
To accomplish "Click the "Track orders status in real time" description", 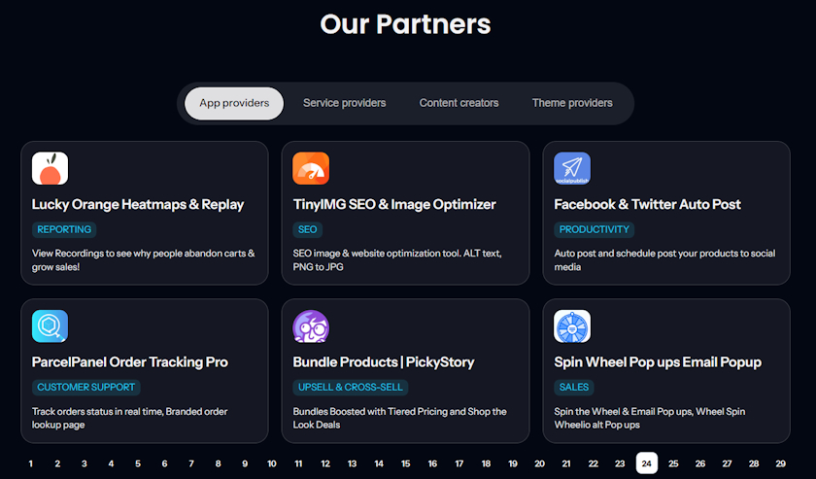I will 130,418.
